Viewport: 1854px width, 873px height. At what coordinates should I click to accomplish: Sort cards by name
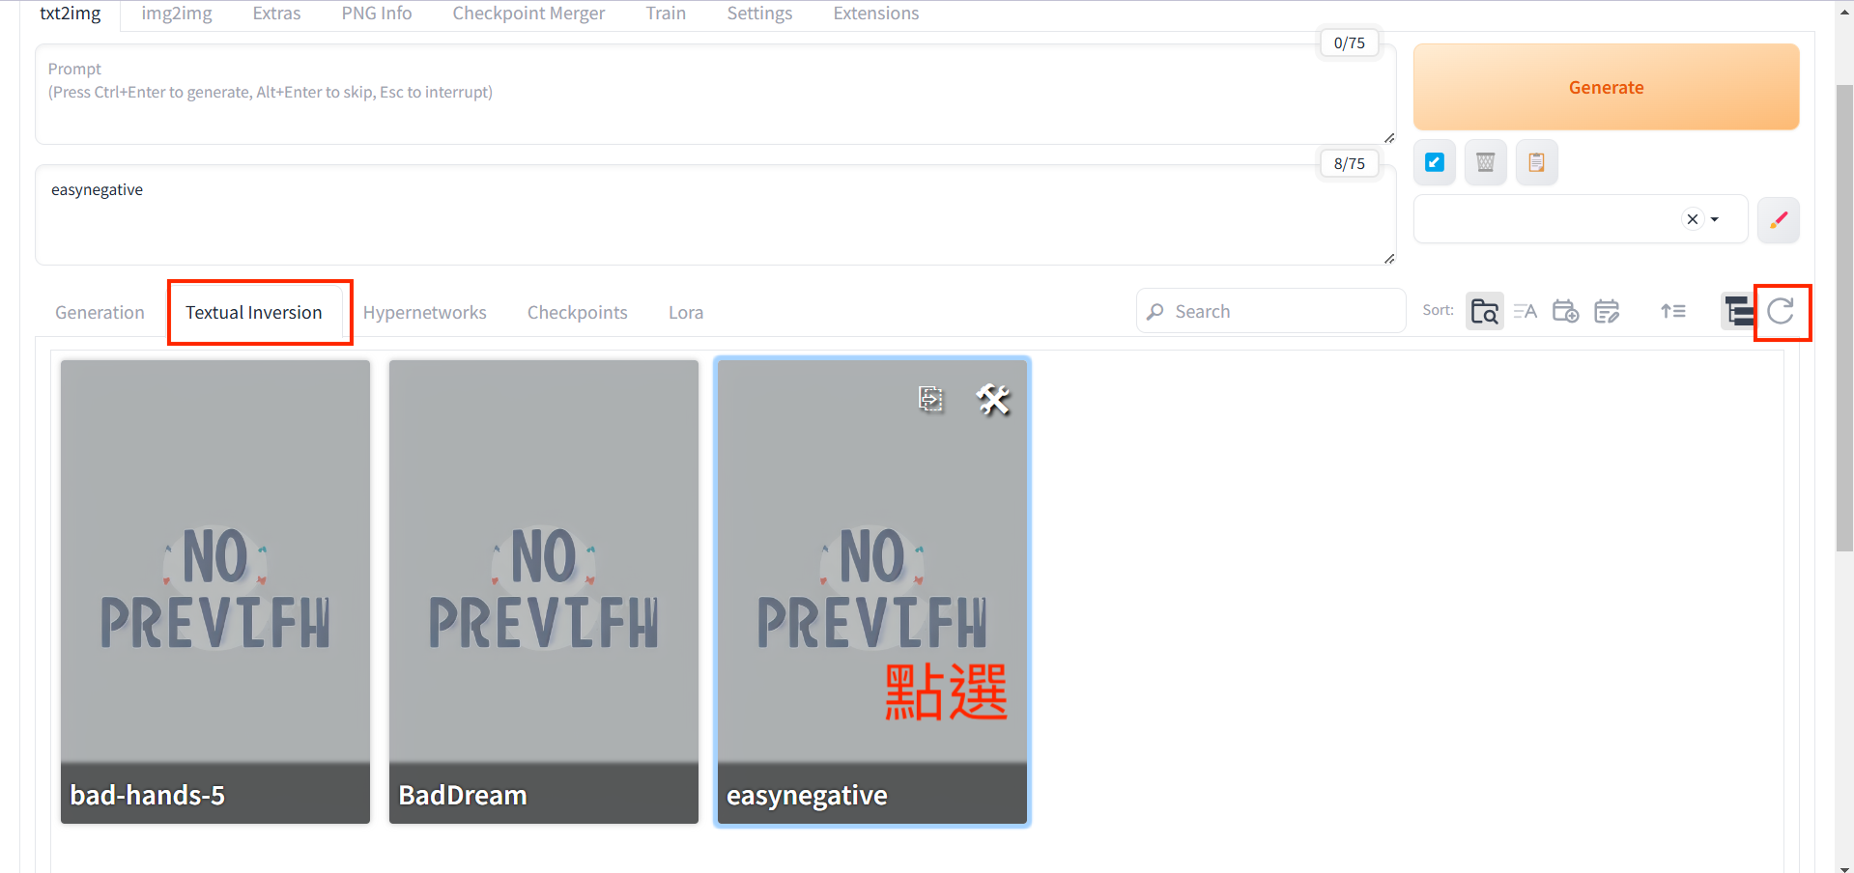1526,311
